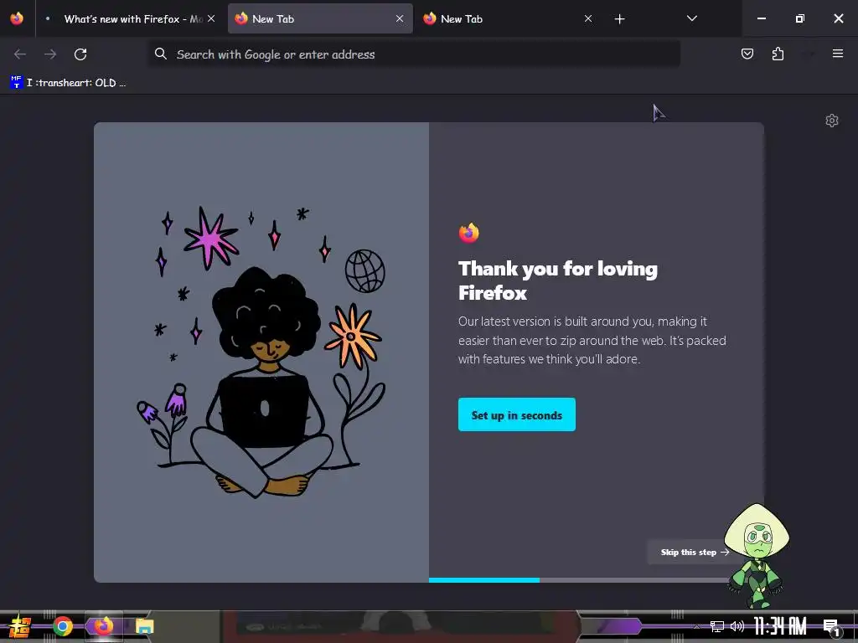Close the last New Tab tab
Viewport: 858px width, 643px height.
pos(587,18)
